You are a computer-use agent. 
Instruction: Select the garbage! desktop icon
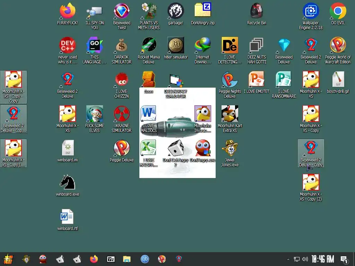[x=176, y=14]
